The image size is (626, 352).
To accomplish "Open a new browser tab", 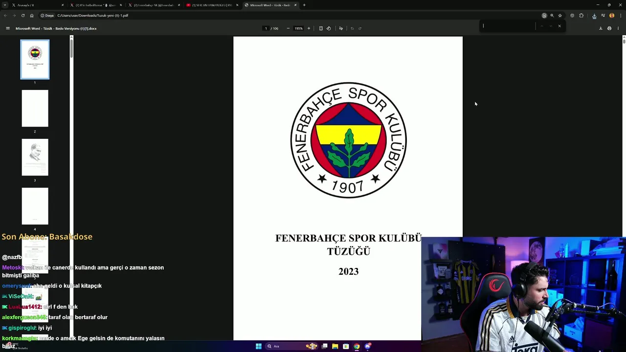I will 304,5.
